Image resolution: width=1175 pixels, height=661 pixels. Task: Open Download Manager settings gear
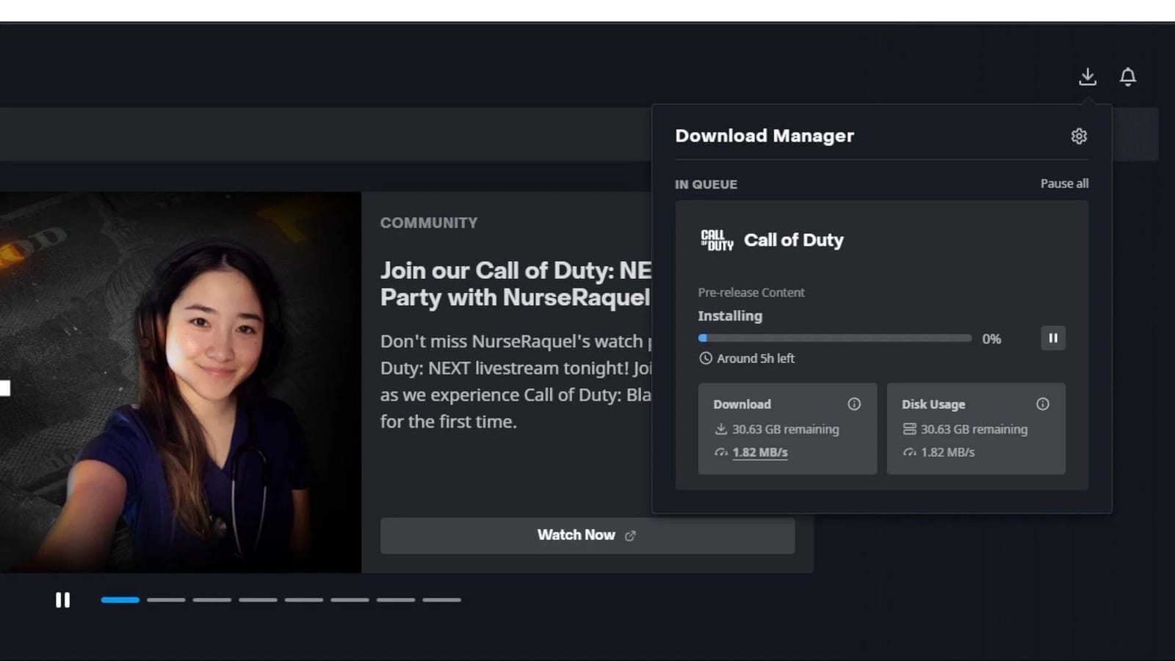click(x=1078, y=136)
